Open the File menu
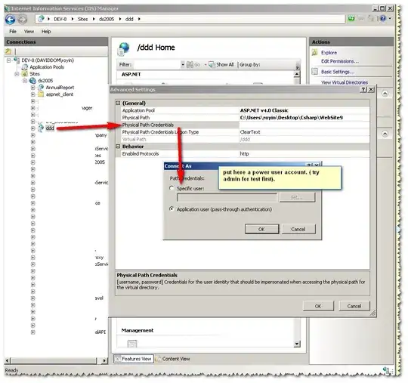 (x=13, y=32)
